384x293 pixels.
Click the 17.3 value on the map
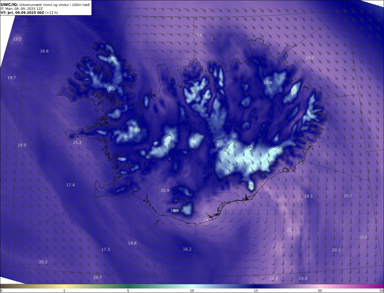pyautogui.click(x=106, y=249)
